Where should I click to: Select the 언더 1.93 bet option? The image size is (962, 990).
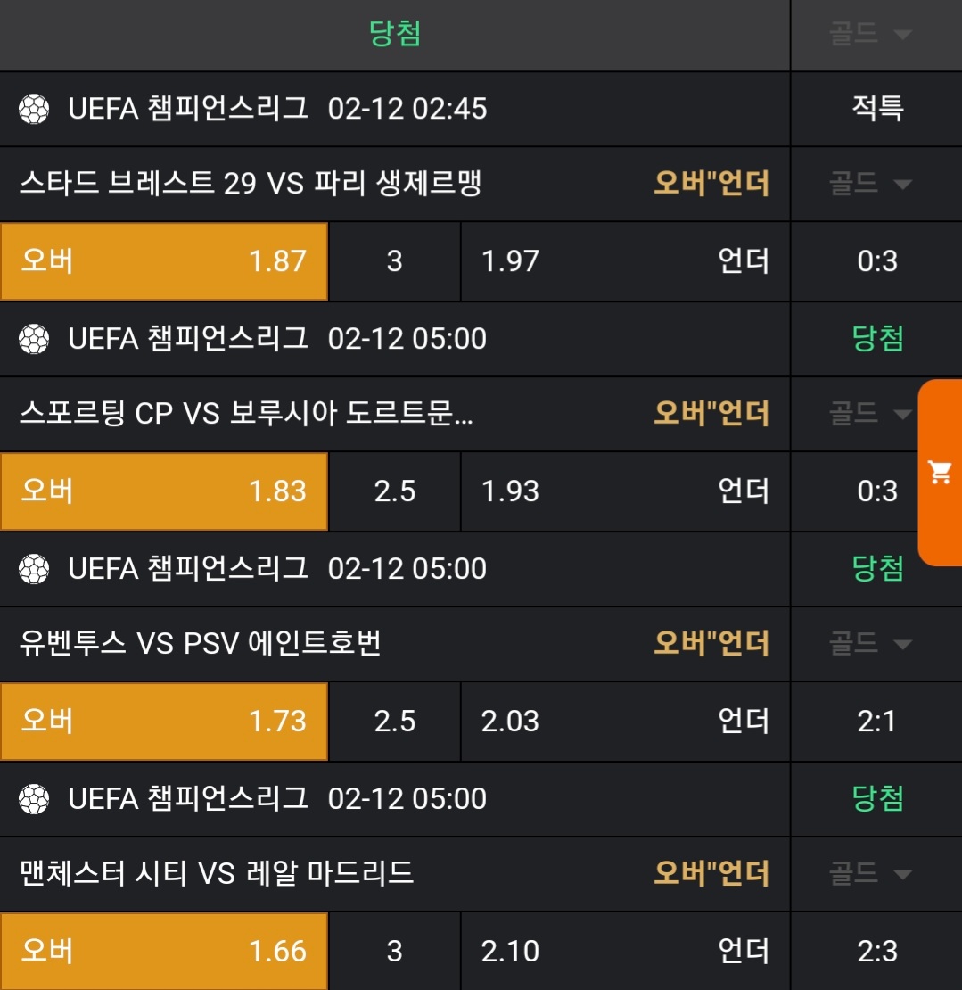(x=625, y=491)
